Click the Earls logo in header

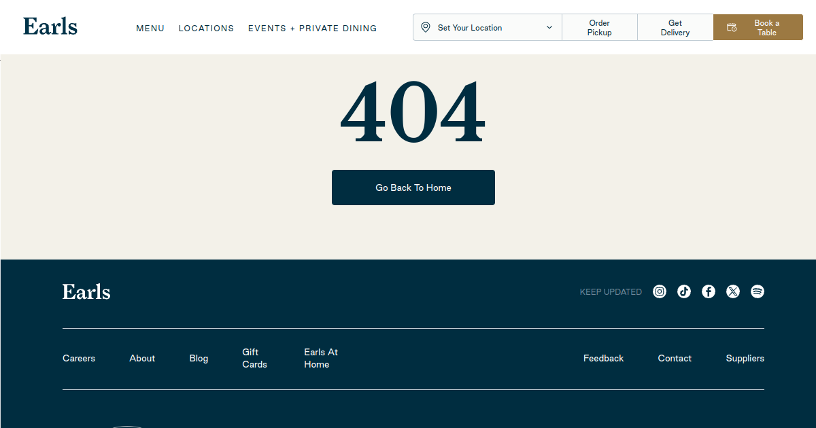click(50, 26)
